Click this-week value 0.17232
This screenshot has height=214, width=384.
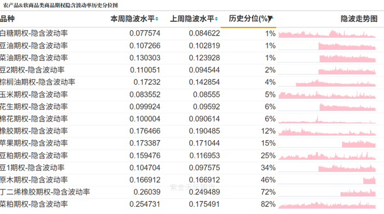(x=147, y=82)
